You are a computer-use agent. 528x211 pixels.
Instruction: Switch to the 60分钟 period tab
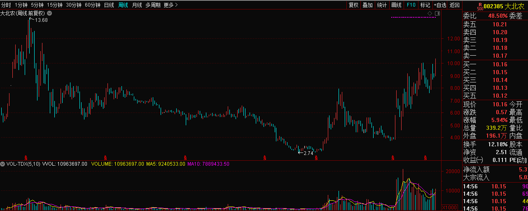pos(93,5)
